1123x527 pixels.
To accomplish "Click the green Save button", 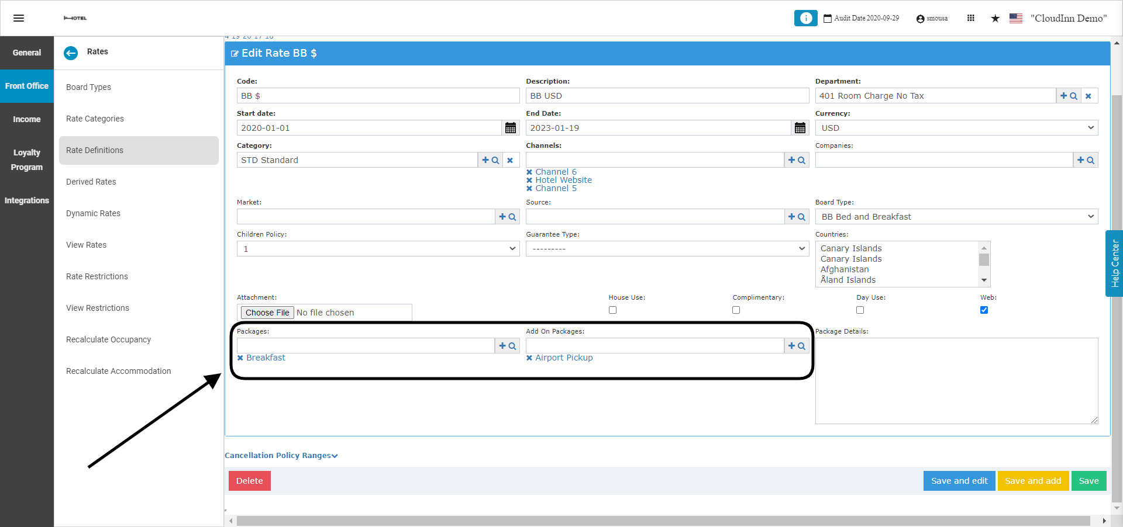I will point(1088,481).
